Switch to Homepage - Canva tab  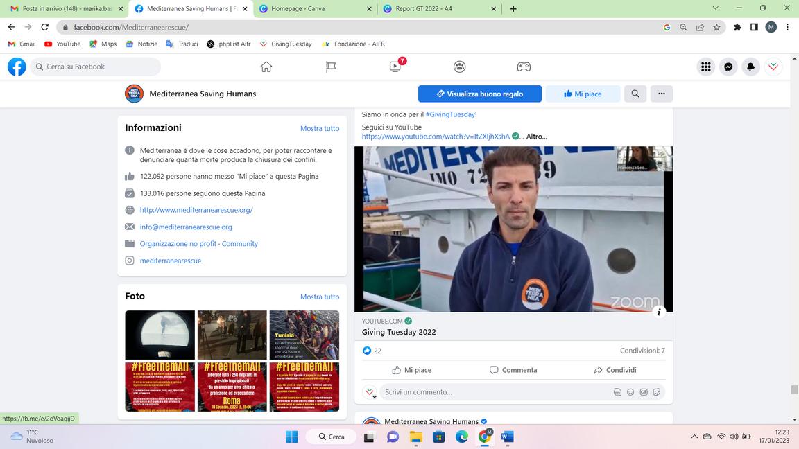click(315, 8)
